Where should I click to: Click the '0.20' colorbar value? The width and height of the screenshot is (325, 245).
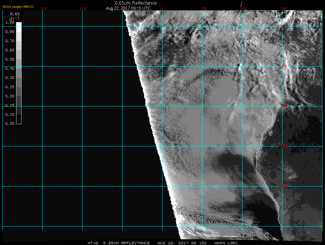pyautogui.click(x=10, y=96)
